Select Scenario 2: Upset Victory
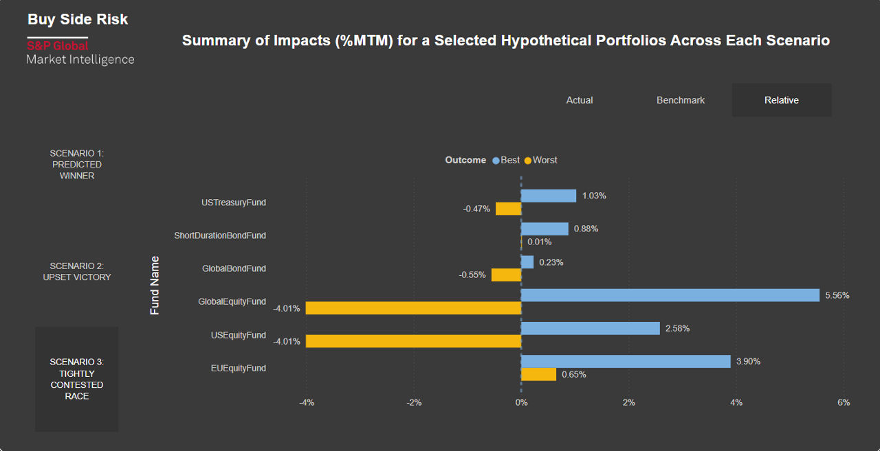 [x=77, y=272]
